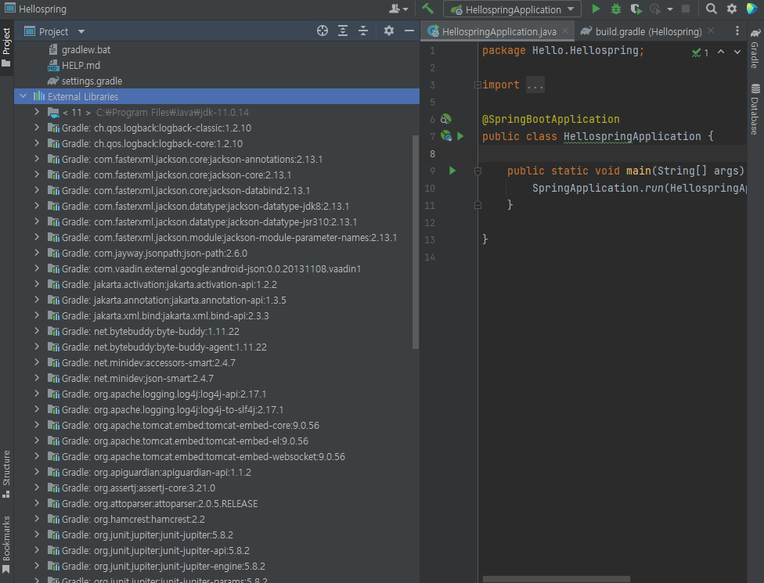
Task: Open run configuration HellospringApplication dropdown
Action: click(x=512, y=9)
